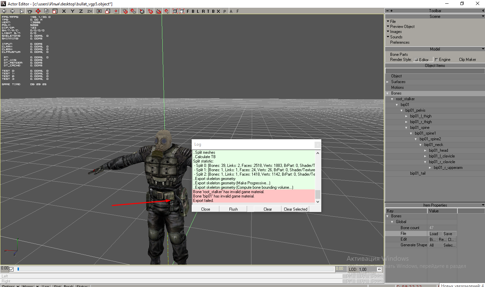Click the non-uniform scale icon
This screenshot has height=287, width=485.
pos(108,11)
